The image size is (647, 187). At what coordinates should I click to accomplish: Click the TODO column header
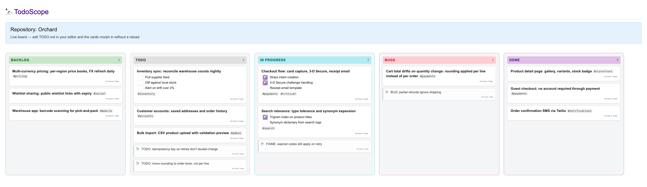[190, 60]
